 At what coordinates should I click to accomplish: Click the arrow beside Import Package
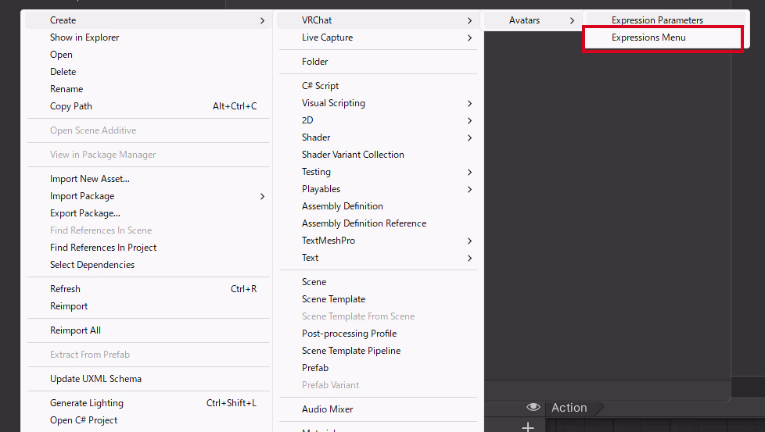click(263, 197)
